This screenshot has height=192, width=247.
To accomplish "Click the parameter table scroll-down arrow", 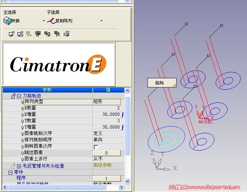I will click(x=128, y=181).
